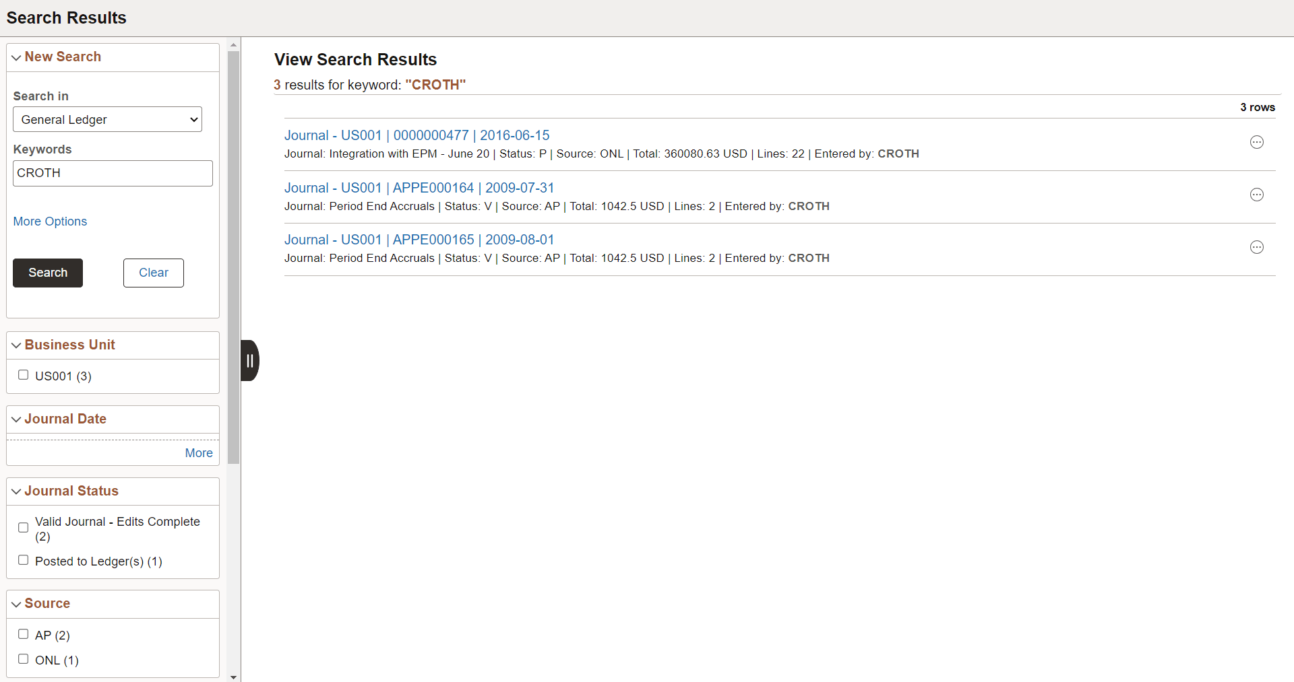Click the Keywords input field
Screen dimensions: 1294x682
(x=112, y=173)
